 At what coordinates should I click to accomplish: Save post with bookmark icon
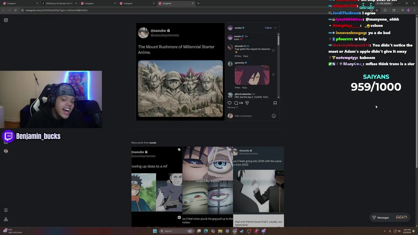[x=275, y=103]
